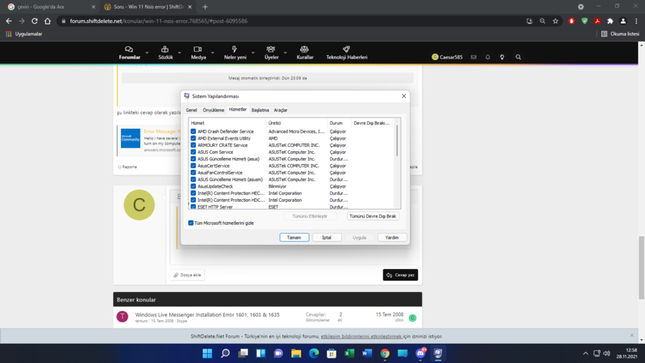Click Tümünü Devre Dışı Bırak button
Screen dimensions: 645x363
[373, 216]
